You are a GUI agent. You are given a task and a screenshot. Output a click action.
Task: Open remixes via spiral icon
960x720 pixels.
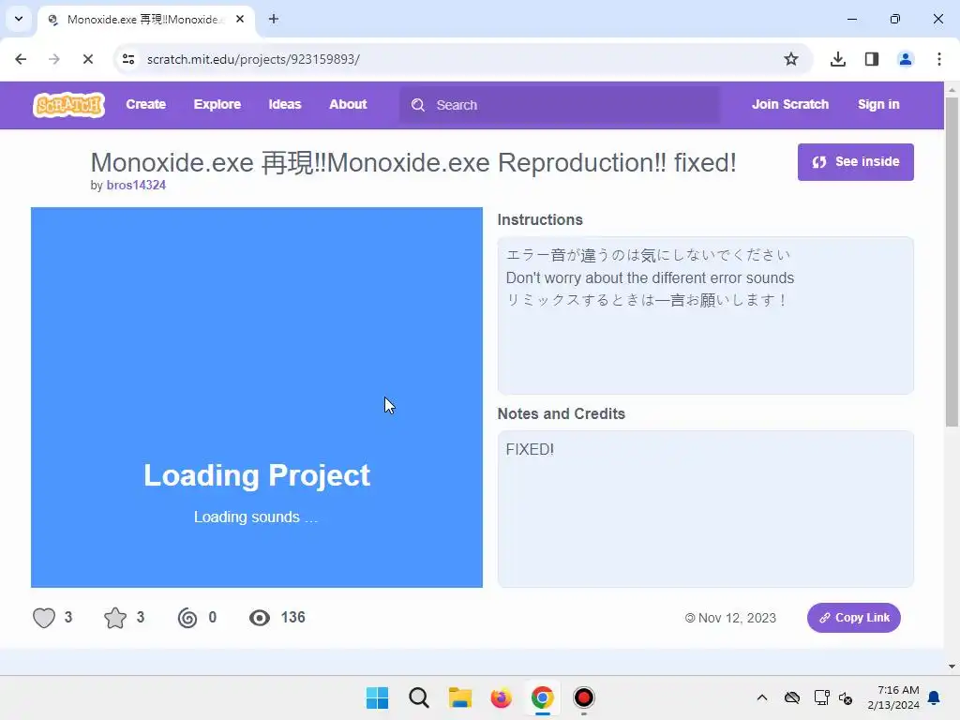click(x=187, y=618)
